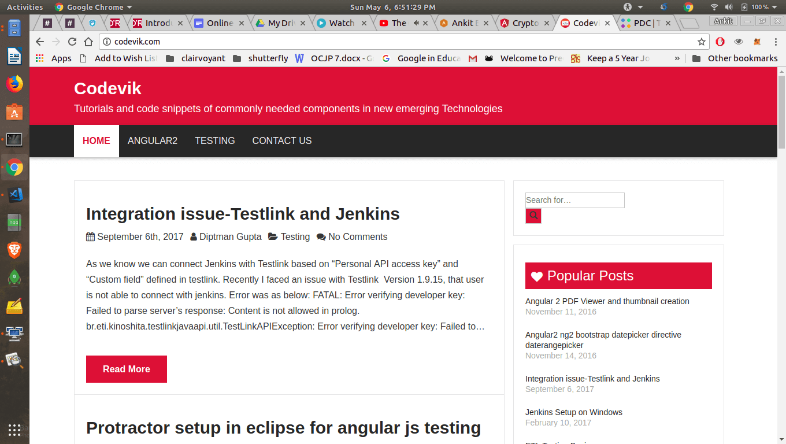
Task: Mute the audio on the YouTube tab
Action: point(416,23)
